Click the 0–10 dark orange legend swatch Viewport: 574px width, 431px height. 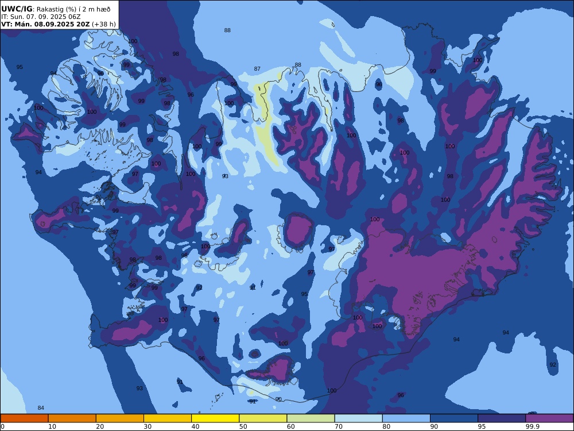click(24, 418)
